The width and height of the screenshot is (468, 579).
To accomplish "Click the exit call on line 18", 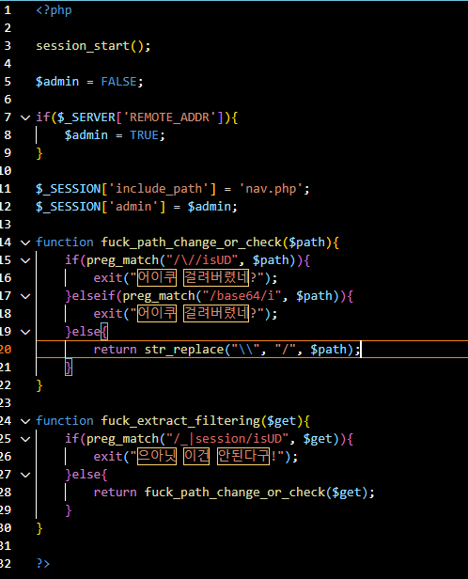I will [x=108, y=314].
